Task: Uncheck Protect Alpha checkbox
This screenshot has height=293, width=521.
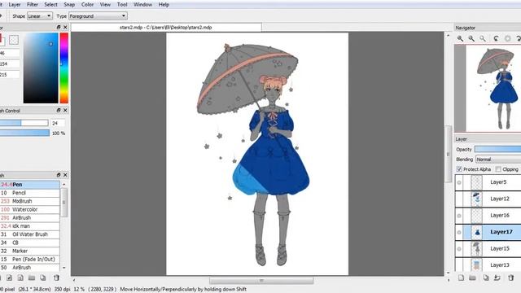Action: click(x=459, y=169)
